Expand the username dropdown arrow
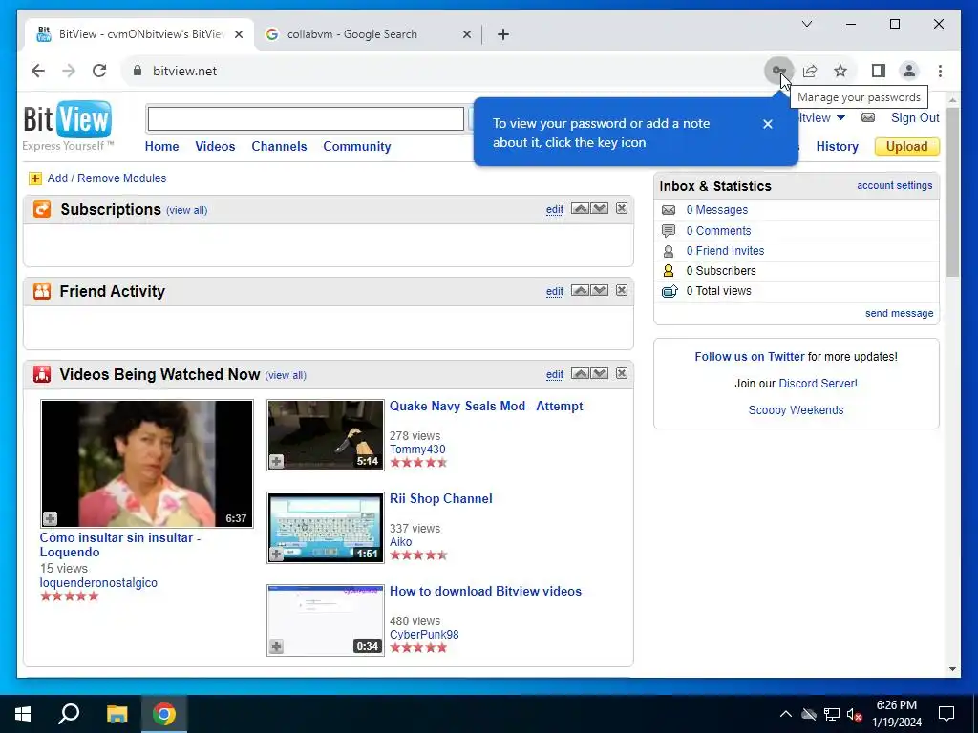 pyautogui.click(x=840, y=117)
